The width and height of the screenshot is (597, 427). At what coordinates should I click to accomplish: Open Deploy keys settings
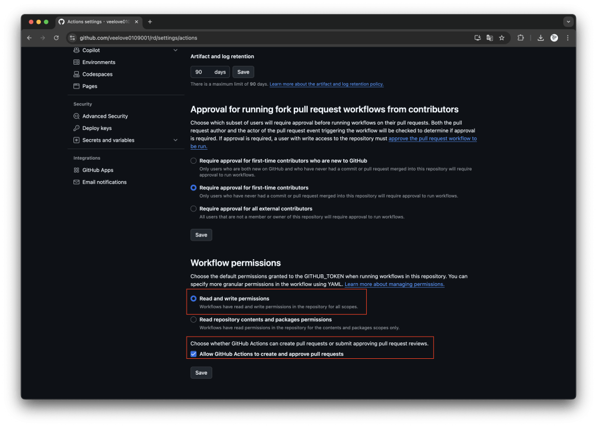96,128
